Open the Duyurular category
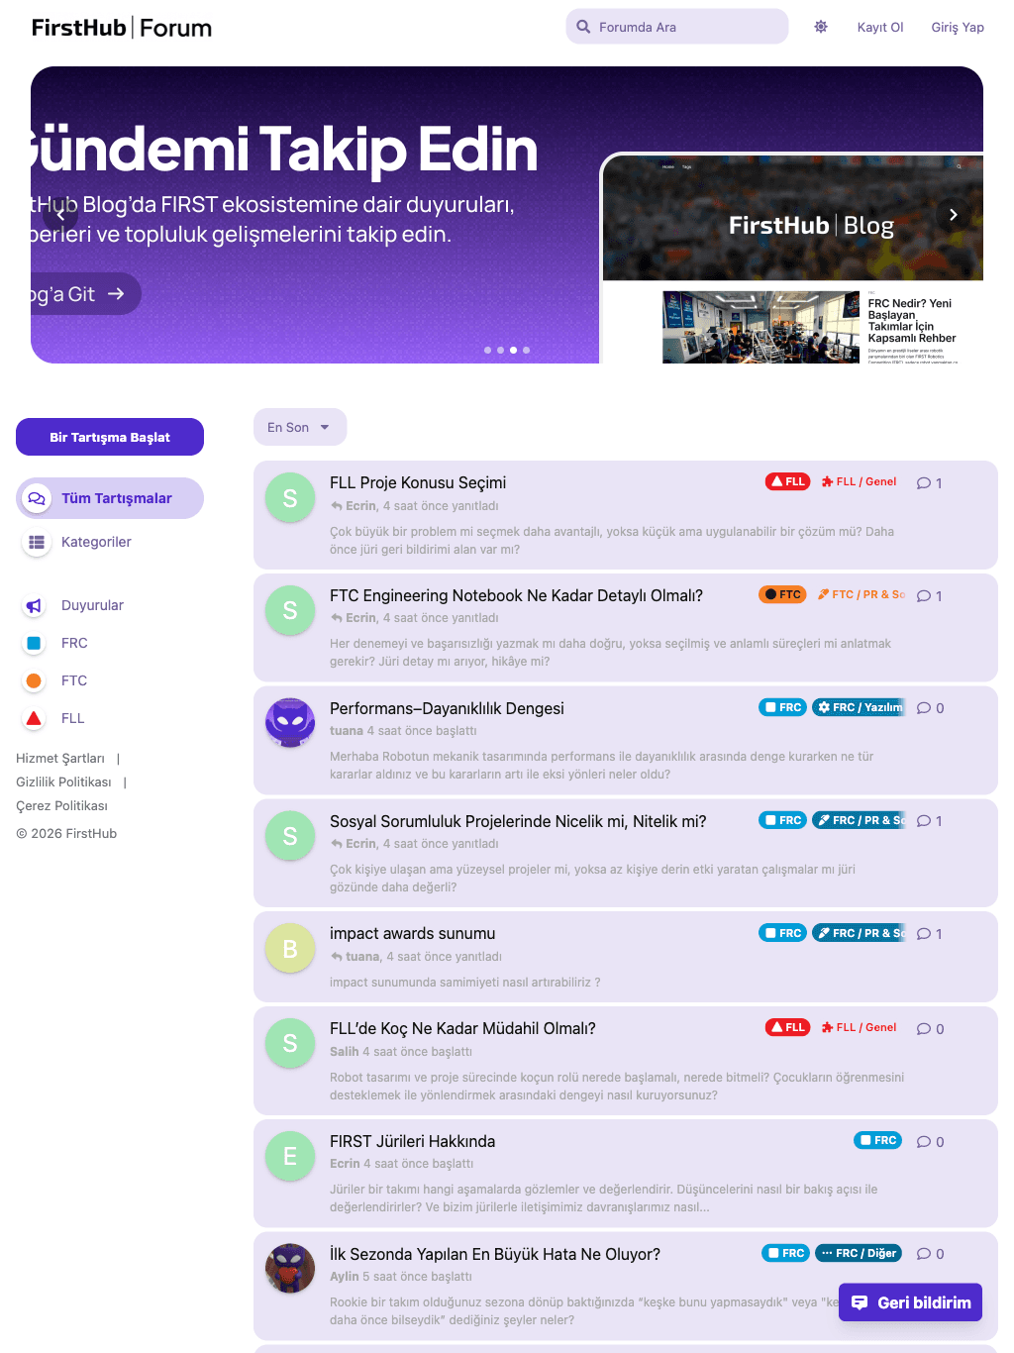The image size is (1014, 1353). pos(92,605)
